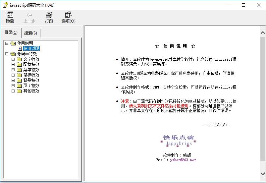Screen dimensions: 266x183
Task: Click the Hide (隐藏) toolbar icon
Action: pyautogui.click(x=10, y=15)
